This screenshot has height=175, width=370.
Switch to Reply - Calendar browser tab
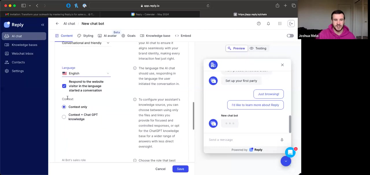pos(150,14)
